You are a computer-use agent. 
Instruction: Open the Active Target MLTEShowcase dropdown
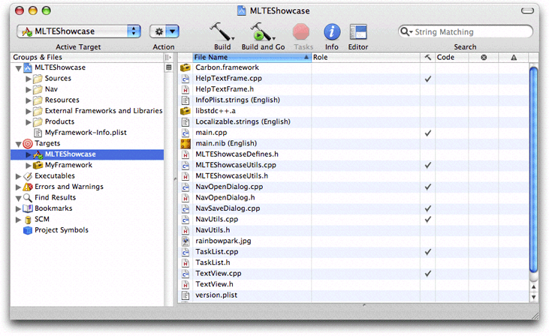pos(79,31)
